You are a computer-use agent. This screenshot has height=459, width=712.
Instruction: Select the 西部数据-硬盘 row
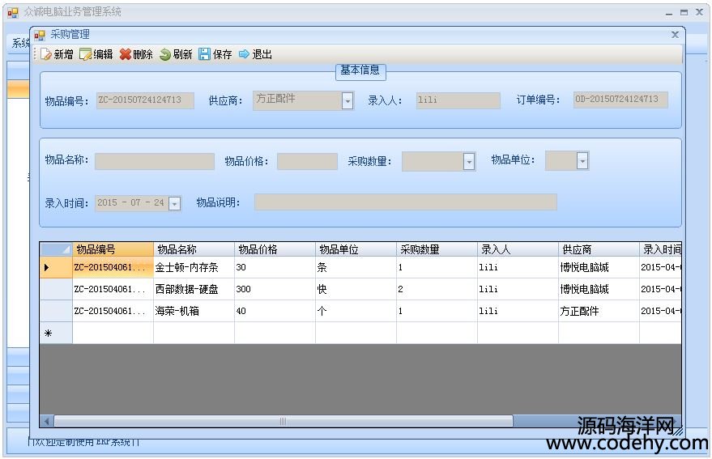coord(186,289)
